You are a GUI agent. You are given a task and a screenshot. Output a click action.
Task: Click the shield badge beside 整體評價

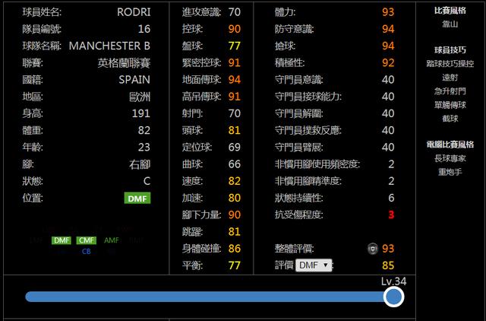click(373, 248)
